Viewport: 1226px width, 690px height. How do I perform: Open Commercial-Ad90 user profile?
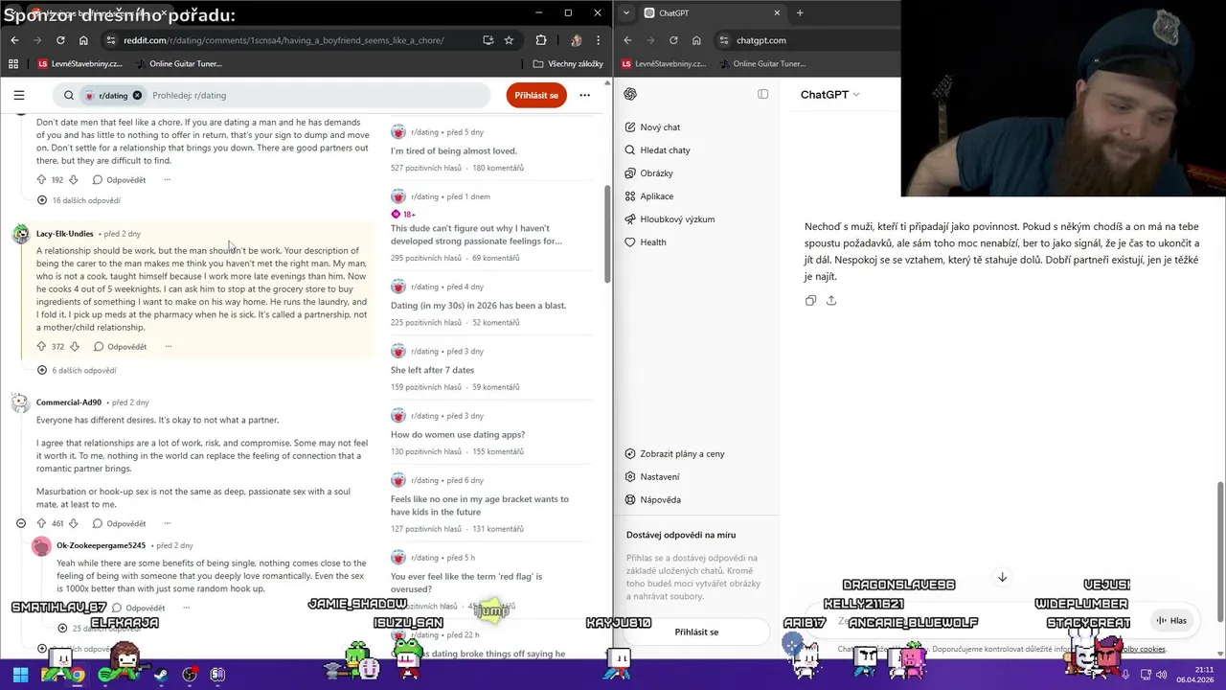tap(68, 402)
